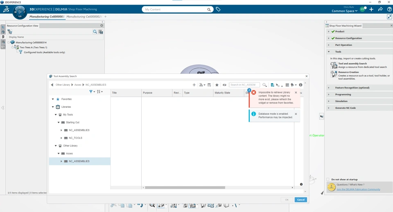Click the add plus icon in top bar
This screenshot has height=212, width=393.
[371, 9]
